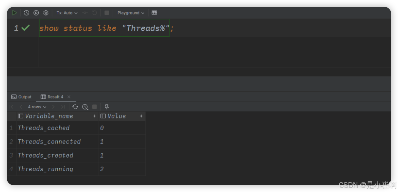
Task: Pin the result tab with the pin icon
Action: [x=107, y=107]
